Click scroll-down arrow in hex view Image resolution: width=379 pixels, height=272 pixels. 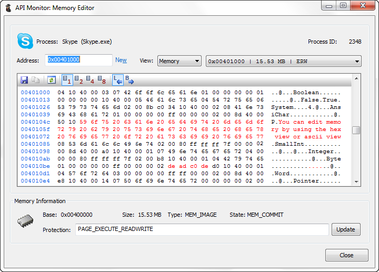[x=356, y=181]
